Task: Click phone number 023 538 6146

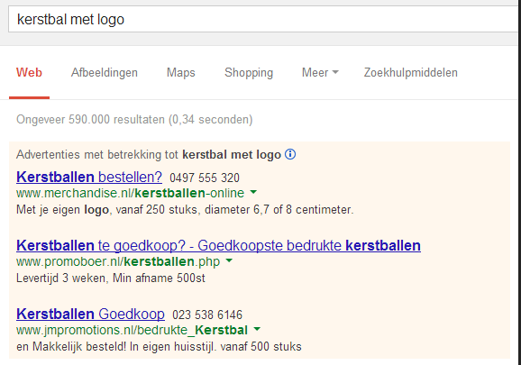Action: coord(207,315)
